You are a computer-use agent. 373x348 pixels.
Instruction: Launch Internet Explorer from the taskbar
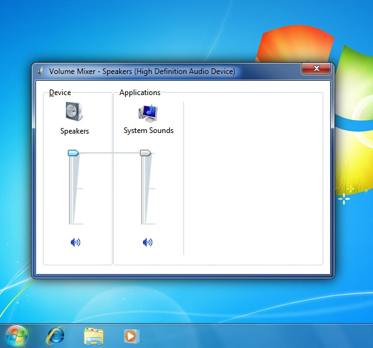[56, 336]
